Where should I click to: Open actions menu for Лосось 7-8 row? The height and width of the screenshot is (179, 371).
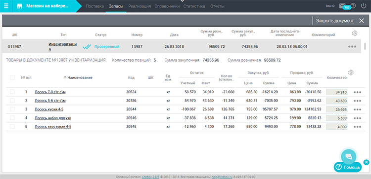(358, 92)
